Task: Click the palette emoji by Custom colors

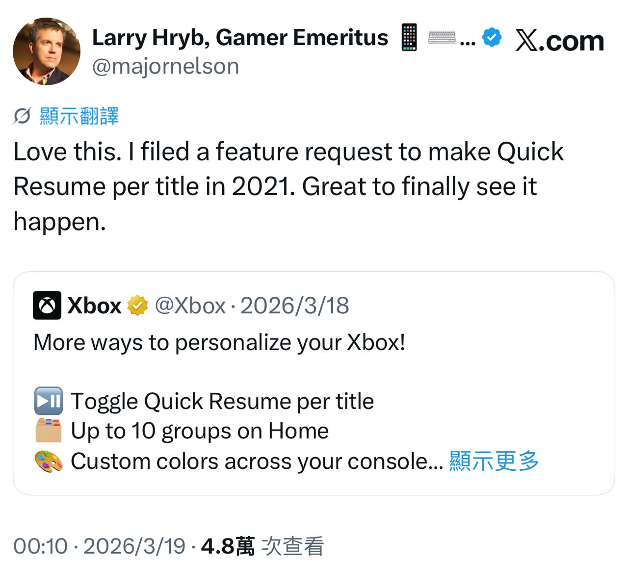Action: pyautogui.click(x=48, y=461)
